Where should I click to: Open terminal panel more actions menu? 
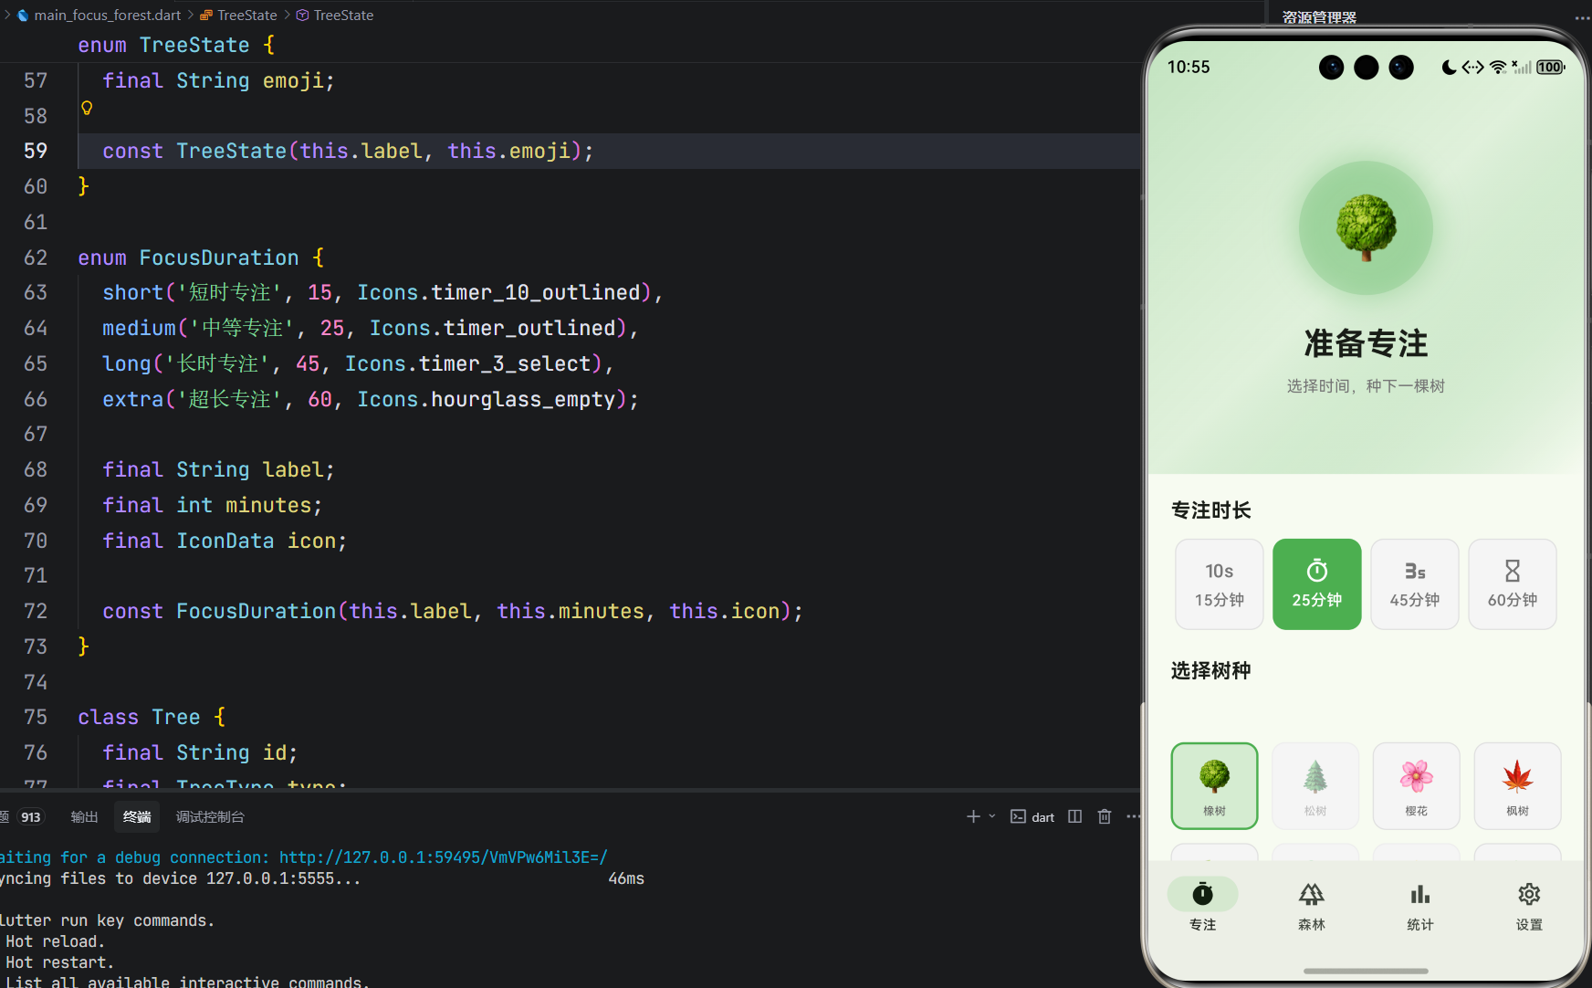[1133, 816]
